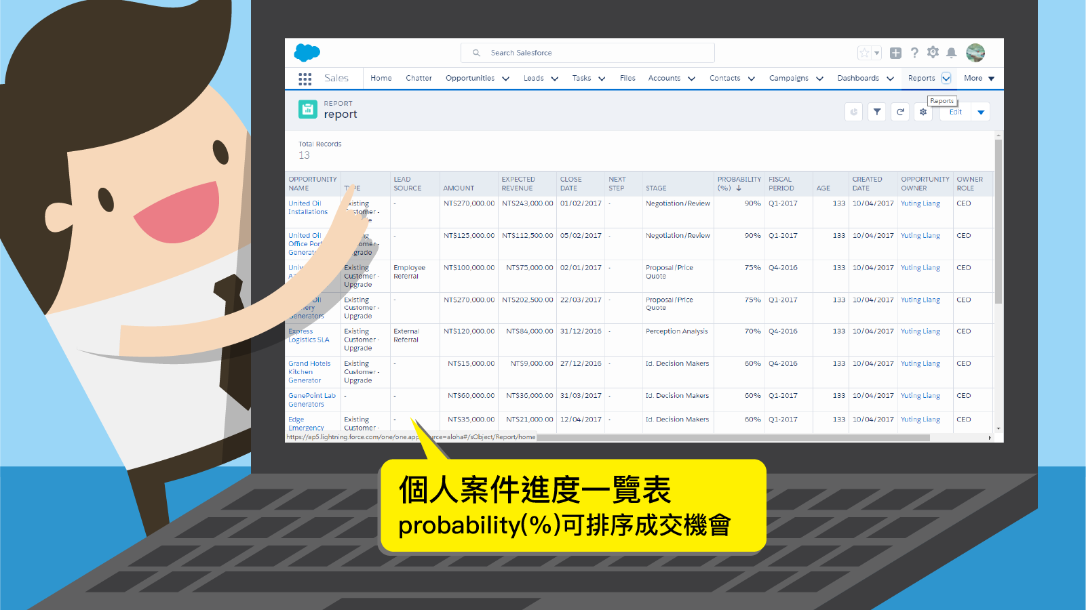Open the Contacts tab
The image size is (1086, 610).
[724, 79]
